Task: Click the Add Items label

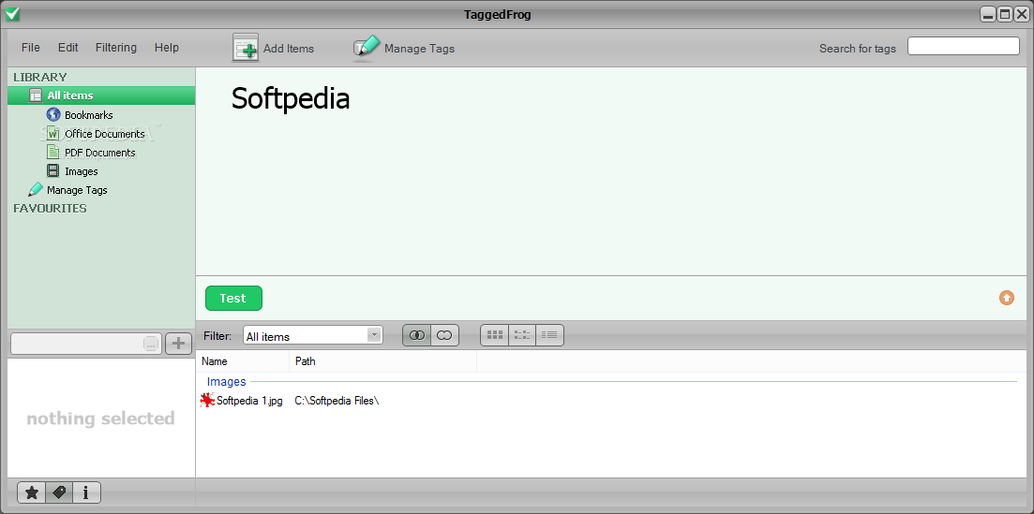Action: [x=289, y=49]
